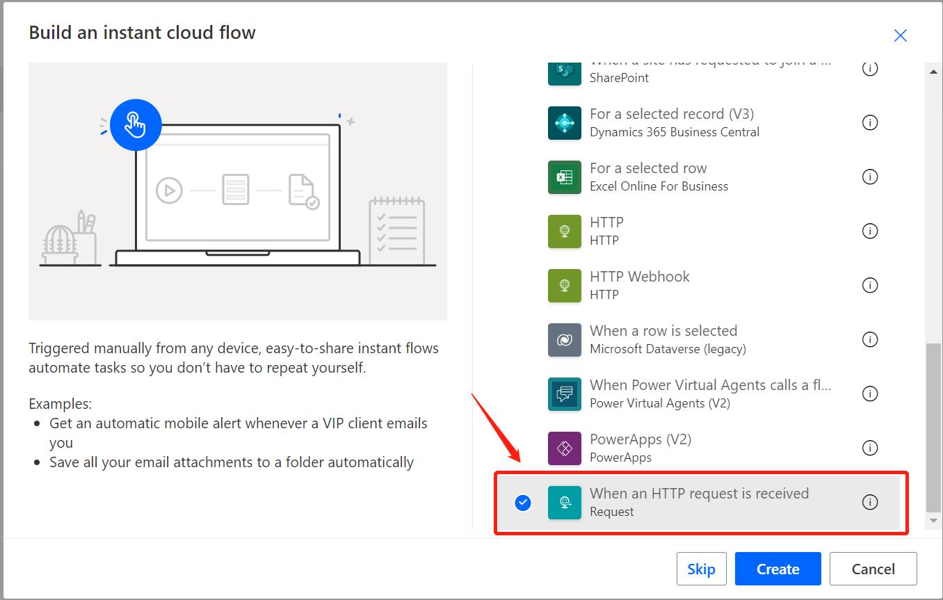The image size is (943, 600).
Task: Uncheck the When an HTTP request is received trigger
Action: (523, 502)
